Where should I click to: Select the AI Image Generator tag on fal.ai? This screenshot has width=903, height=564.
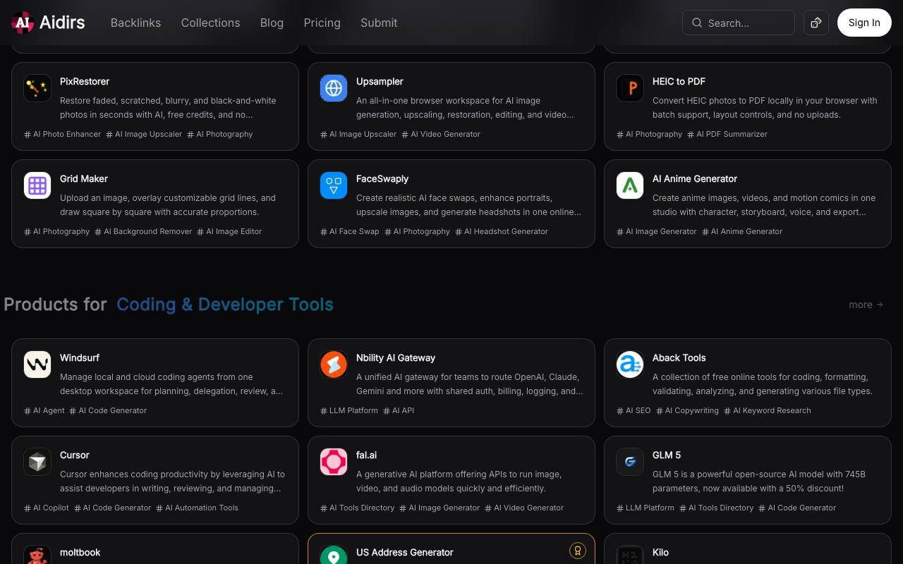point(440,508)
